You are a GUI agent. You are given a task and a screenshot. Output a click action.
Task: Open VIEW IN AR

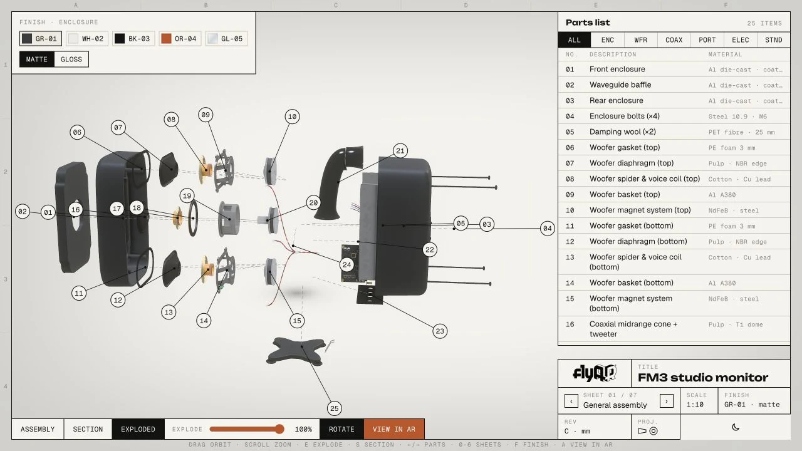[394, 429]
